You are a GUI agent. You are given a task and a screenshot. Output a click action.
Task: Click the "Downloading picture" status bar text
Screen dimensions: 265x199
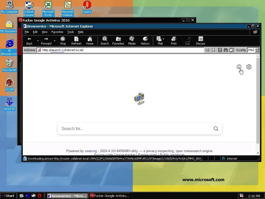(114, 159)
